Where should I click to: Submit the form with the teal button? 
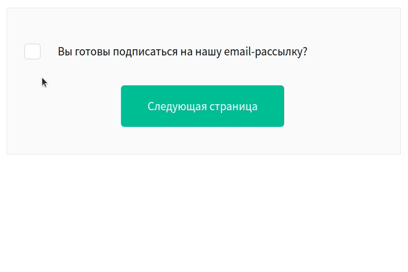[x=203, y=106]
